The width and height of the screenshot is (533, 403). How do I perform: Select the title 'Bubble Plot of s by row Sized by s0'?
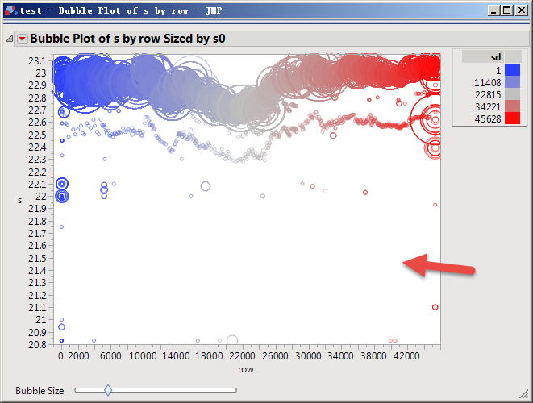[x=127, y=39]
